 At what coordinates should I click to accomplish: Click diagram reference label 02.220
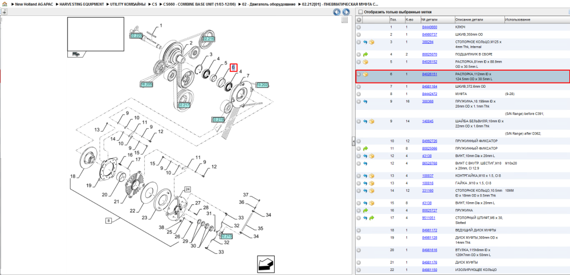(x=136, y=36)
